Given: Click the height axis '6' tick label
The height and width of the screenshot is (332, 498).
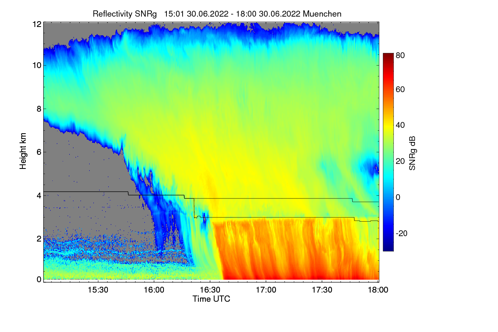Looking at the screenshot, I should (39, 152).
